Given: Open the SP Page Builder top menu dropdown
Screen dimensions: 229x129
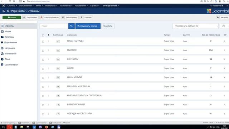Looking at the screenshot, I should 111,6.
